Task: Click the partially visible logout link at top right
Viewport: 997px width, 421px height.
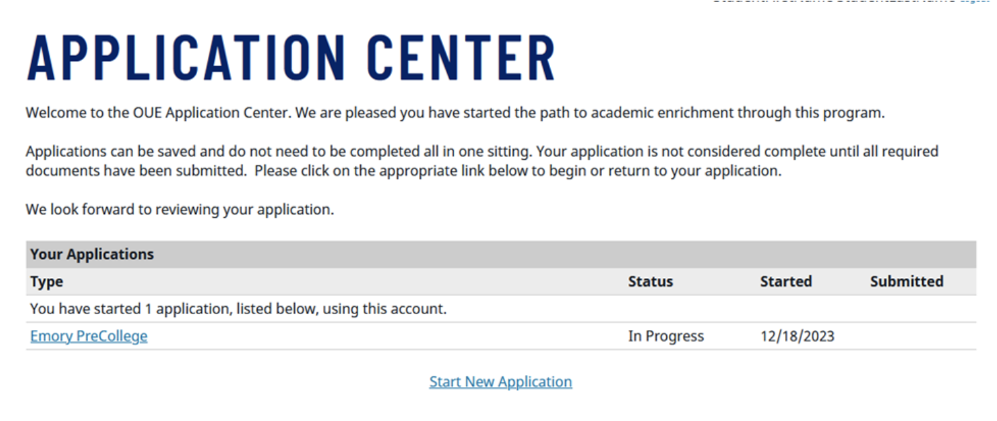Action: point(975,2)
